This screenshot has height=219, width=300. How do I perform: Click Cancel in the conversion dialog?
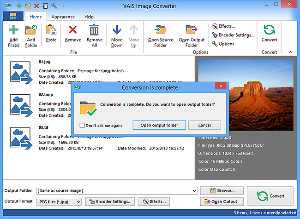(204, 125)
